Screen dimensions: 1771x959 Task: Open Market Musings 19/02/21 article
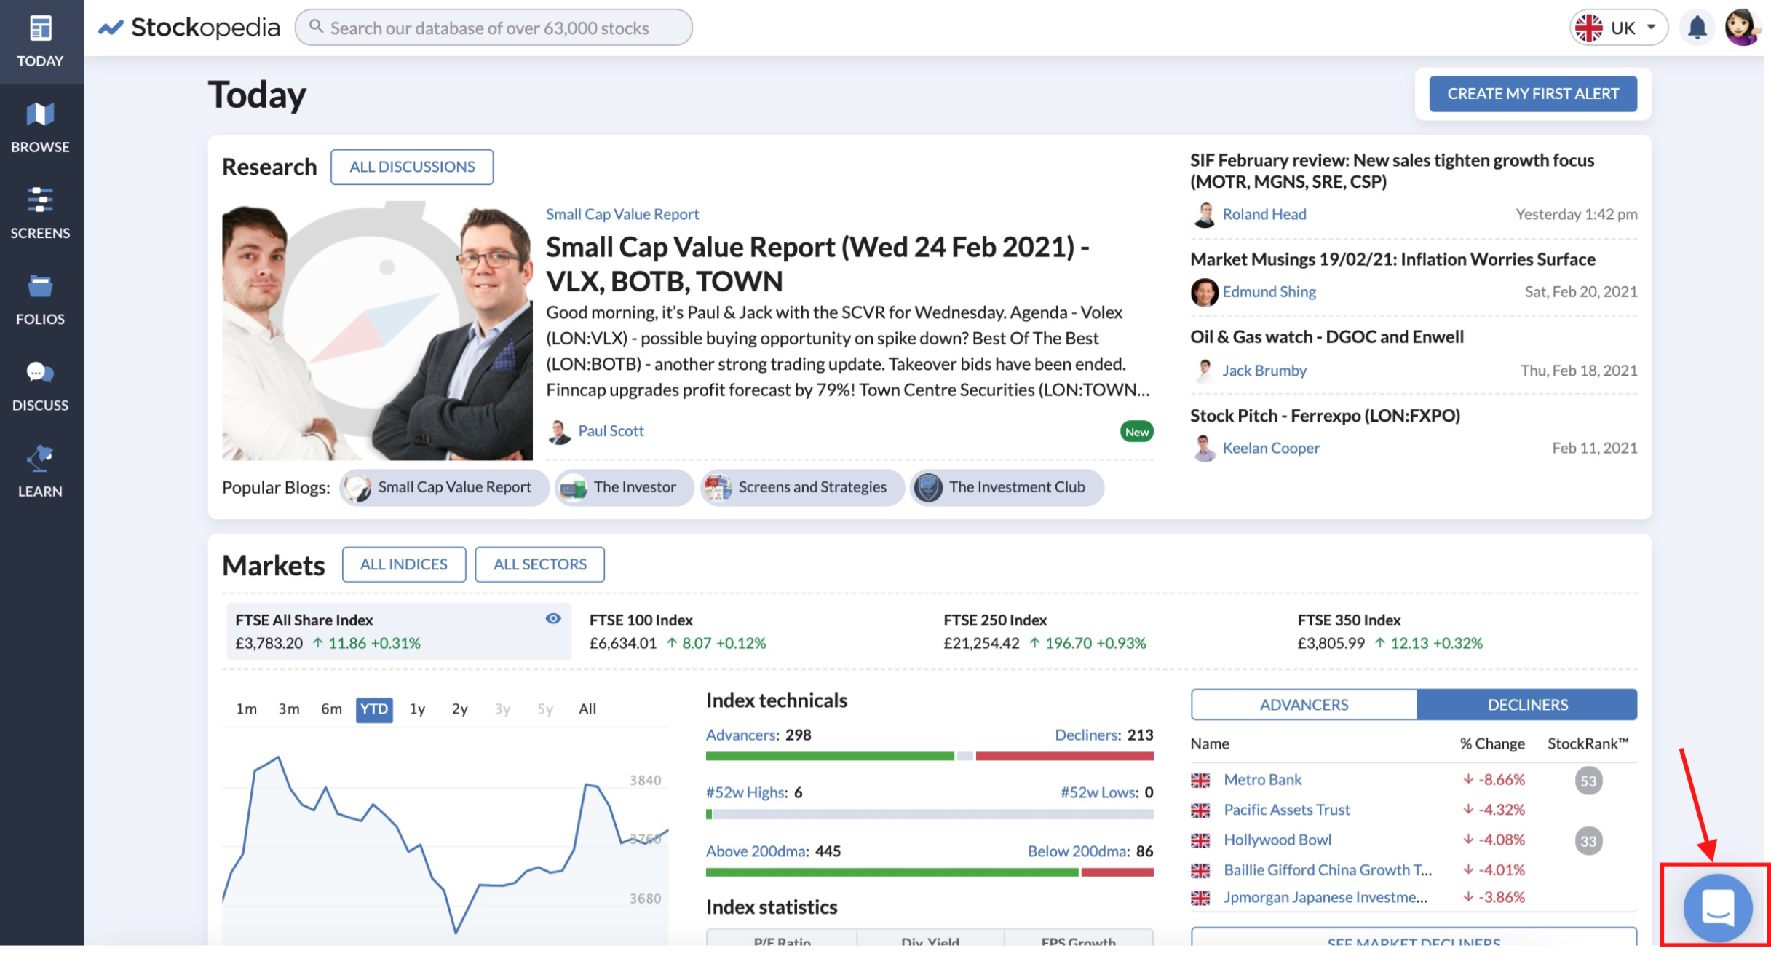1392,259
